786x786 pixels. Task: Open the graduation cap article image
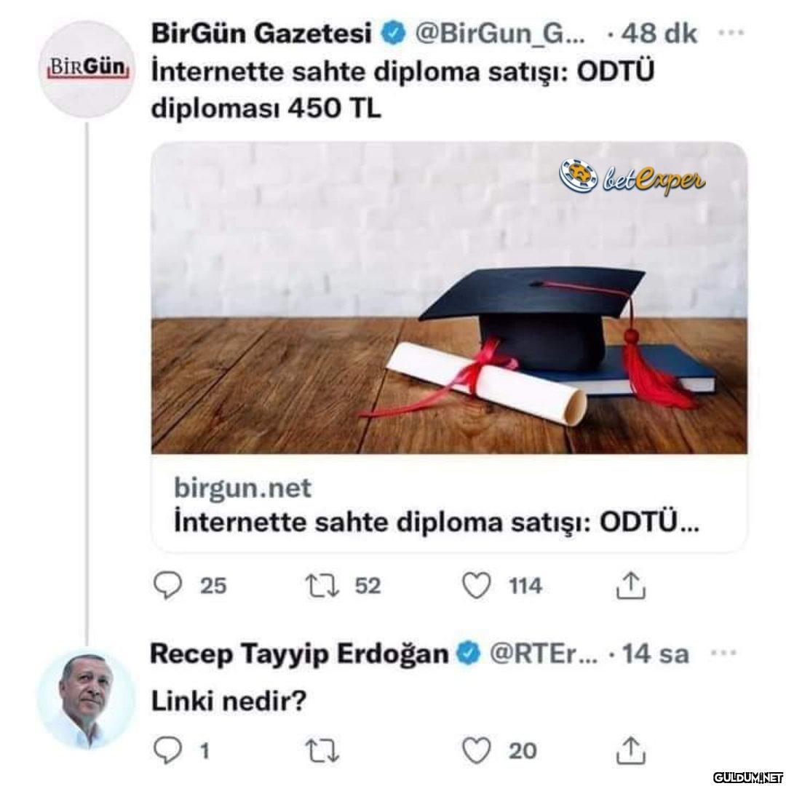[449, 298]
